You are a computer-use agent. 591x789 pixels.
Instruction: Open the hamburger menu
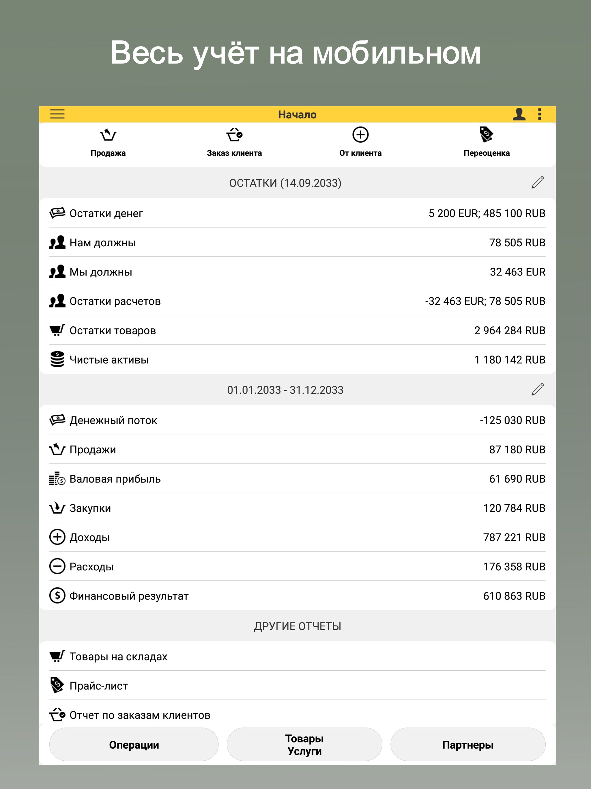57,114
